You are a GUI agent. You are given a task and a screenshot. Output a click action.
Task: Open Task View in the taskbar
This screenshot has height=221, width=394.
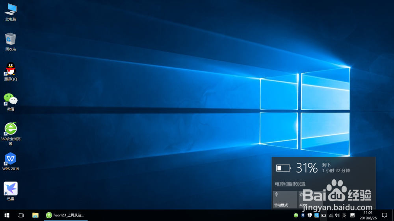coord(20,215)
